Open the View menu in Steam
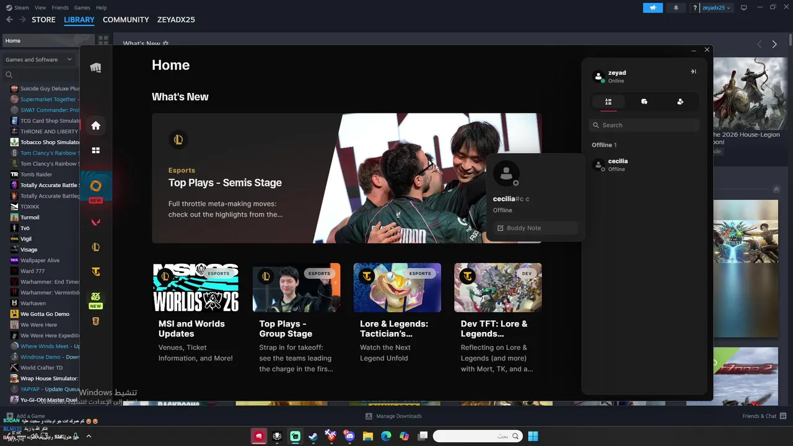This screenshot has height=446, width=793. click(41, 7)
